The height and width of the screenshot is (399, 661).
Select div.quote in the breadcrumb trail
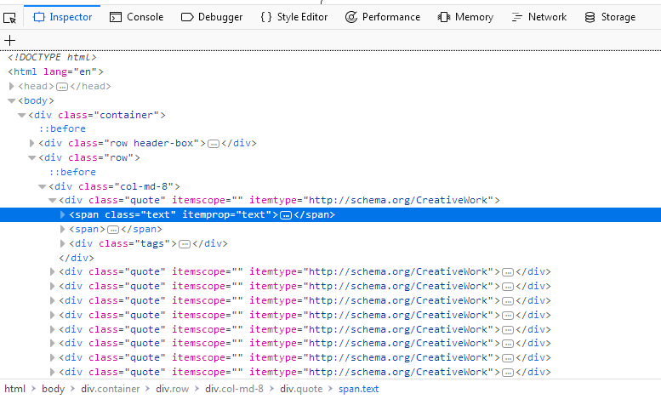pyautogui.click(x=300, y=389)
